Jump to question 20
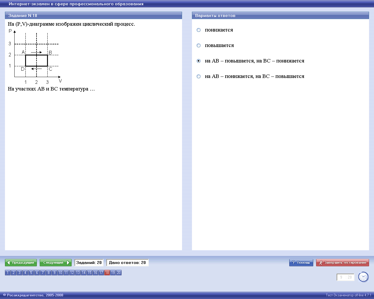 119,273
